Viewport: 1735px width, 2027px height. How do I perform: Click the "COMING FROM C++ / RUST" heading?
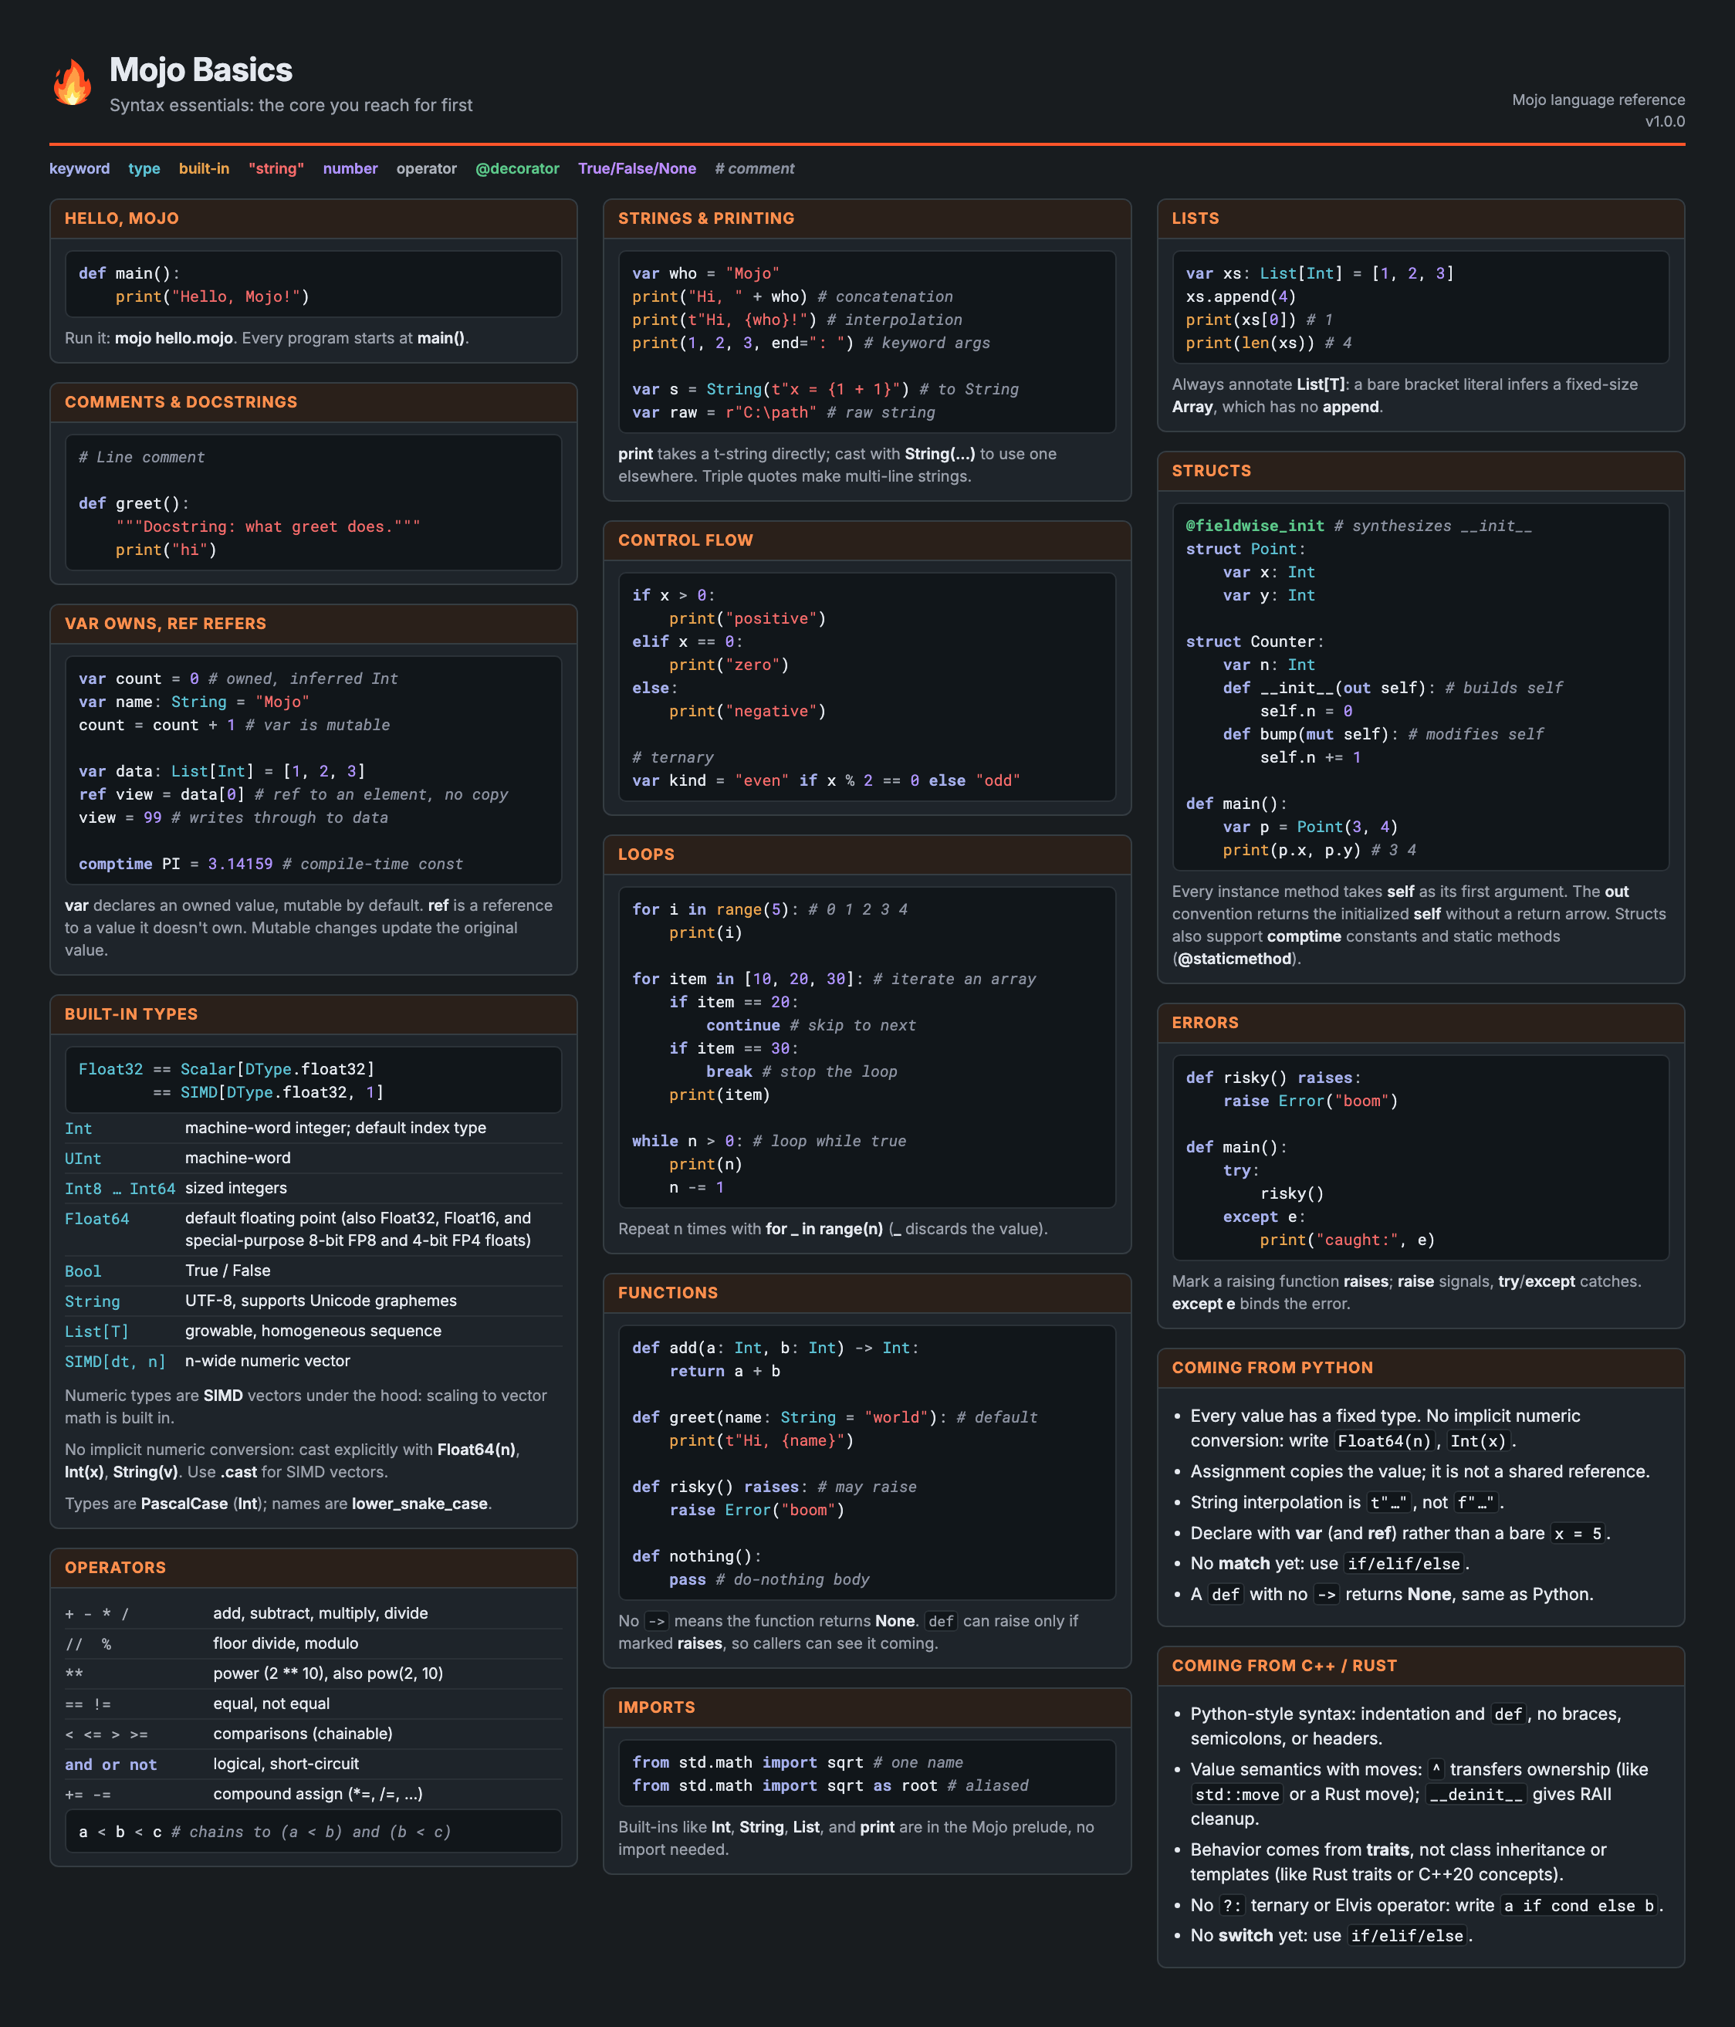click(x=1284, y=1666)
